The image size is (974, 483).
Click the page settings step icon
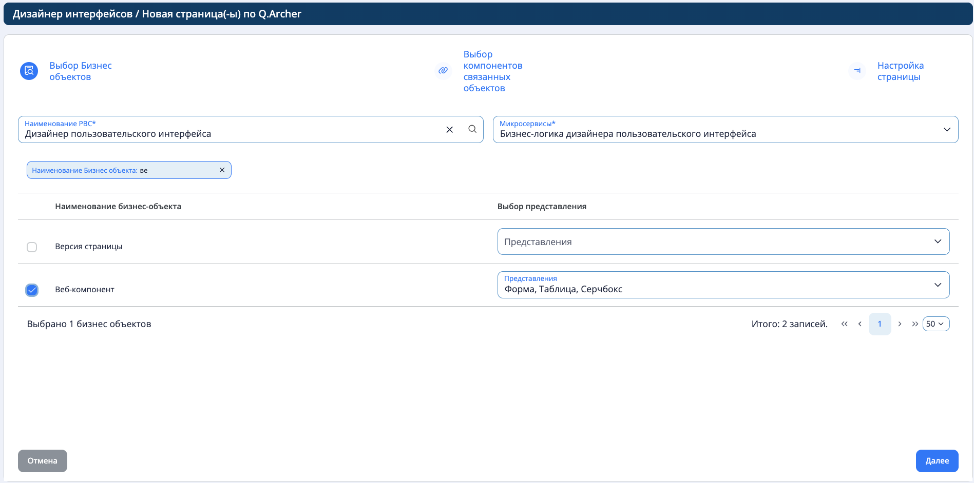(857, 71)
